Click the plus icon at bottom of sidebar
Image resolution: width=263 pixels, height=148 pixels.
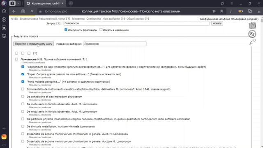4,129
